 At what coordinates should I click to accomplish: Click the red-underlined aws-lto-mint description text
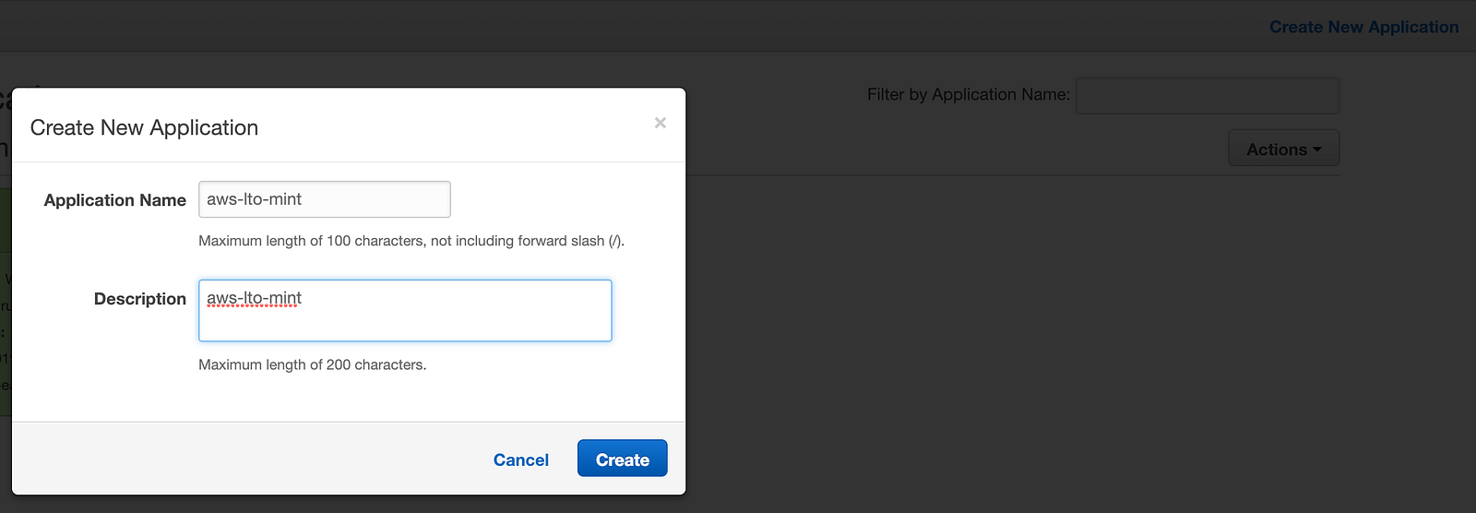coord(254,298)
